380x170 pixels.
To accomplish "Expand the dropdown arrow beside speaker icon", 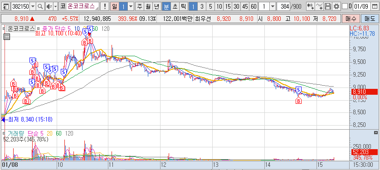I will click(55, 6).
